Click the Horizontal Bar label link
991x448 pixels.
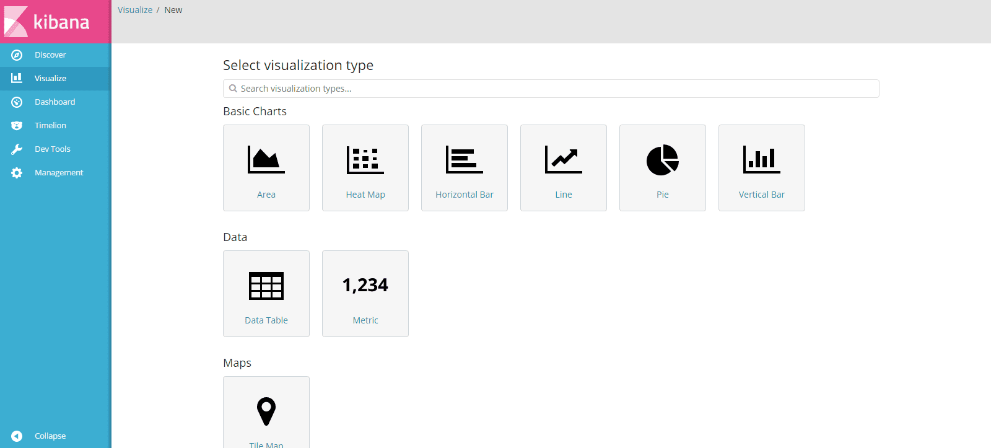pyautogui.click(x=465, y=195)
